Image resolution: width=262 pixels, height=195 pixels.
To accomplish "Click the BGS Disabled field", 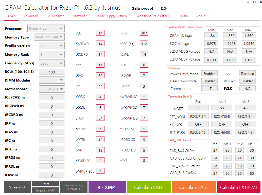I will 248,74.
